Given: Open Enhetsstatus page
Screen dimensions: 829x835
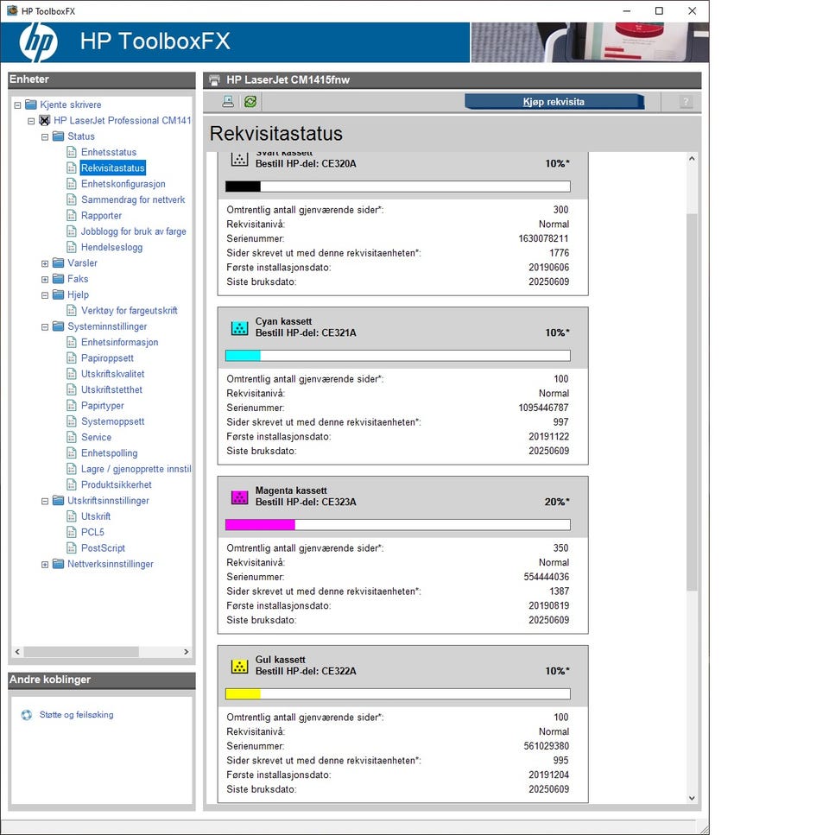Looking at the screenshot, I should (109, 152).
